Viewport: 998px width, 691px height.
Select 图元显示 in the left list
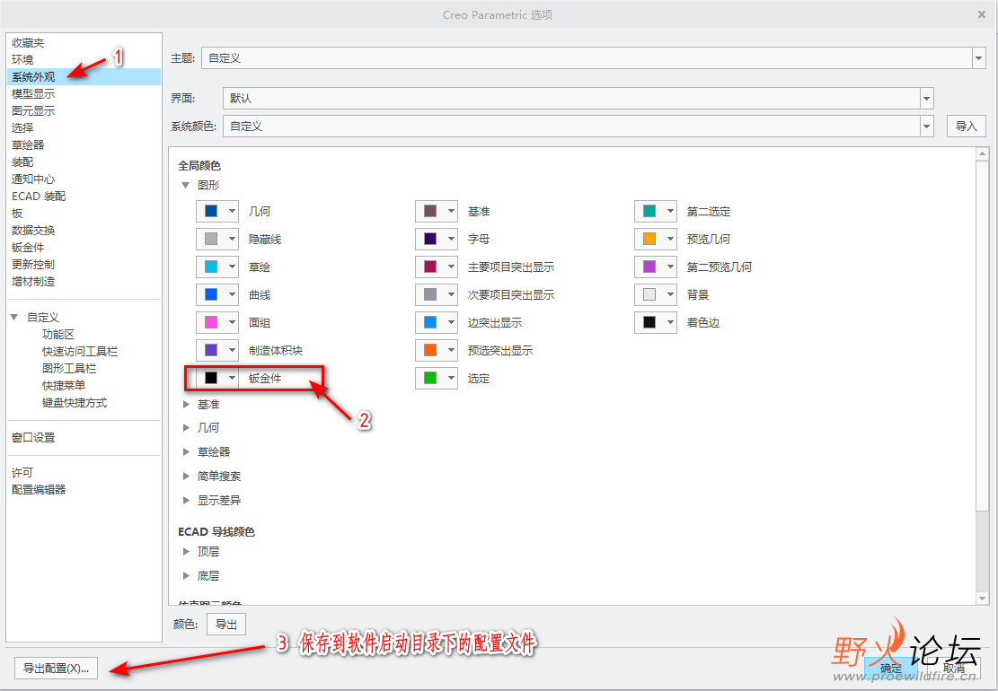(33, 110)
